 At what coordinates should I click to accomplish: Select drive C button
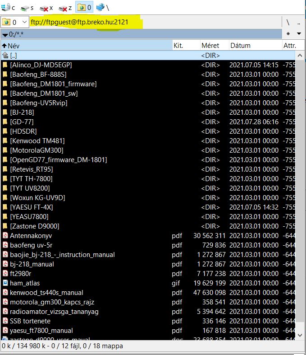[8, 8]
